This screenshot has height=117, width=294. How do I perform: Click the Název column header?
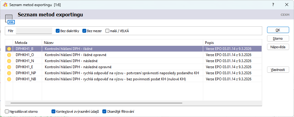(x=122, y=43)
